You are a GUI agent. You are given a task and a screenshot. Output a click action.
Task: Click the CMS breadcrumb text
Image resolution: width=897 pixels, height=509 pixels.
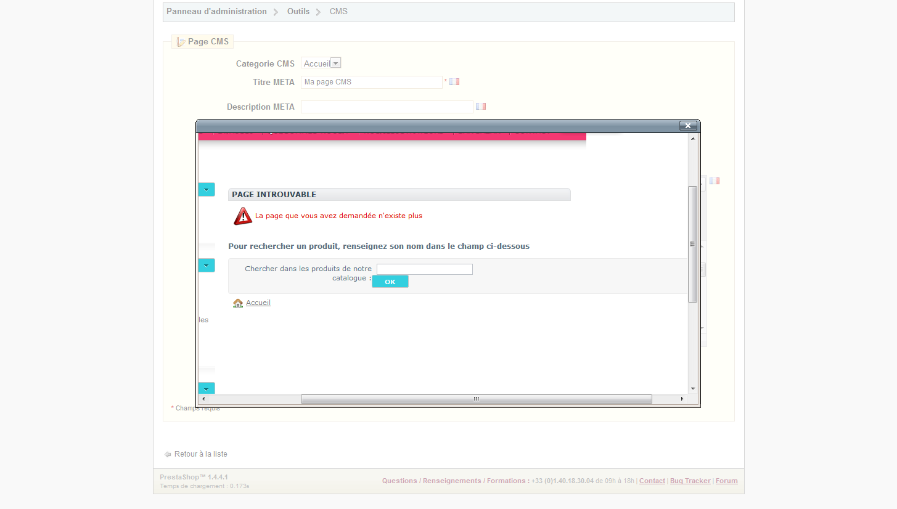338,11
